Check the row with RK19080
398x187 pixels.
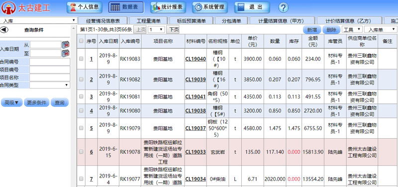(81, 110)
